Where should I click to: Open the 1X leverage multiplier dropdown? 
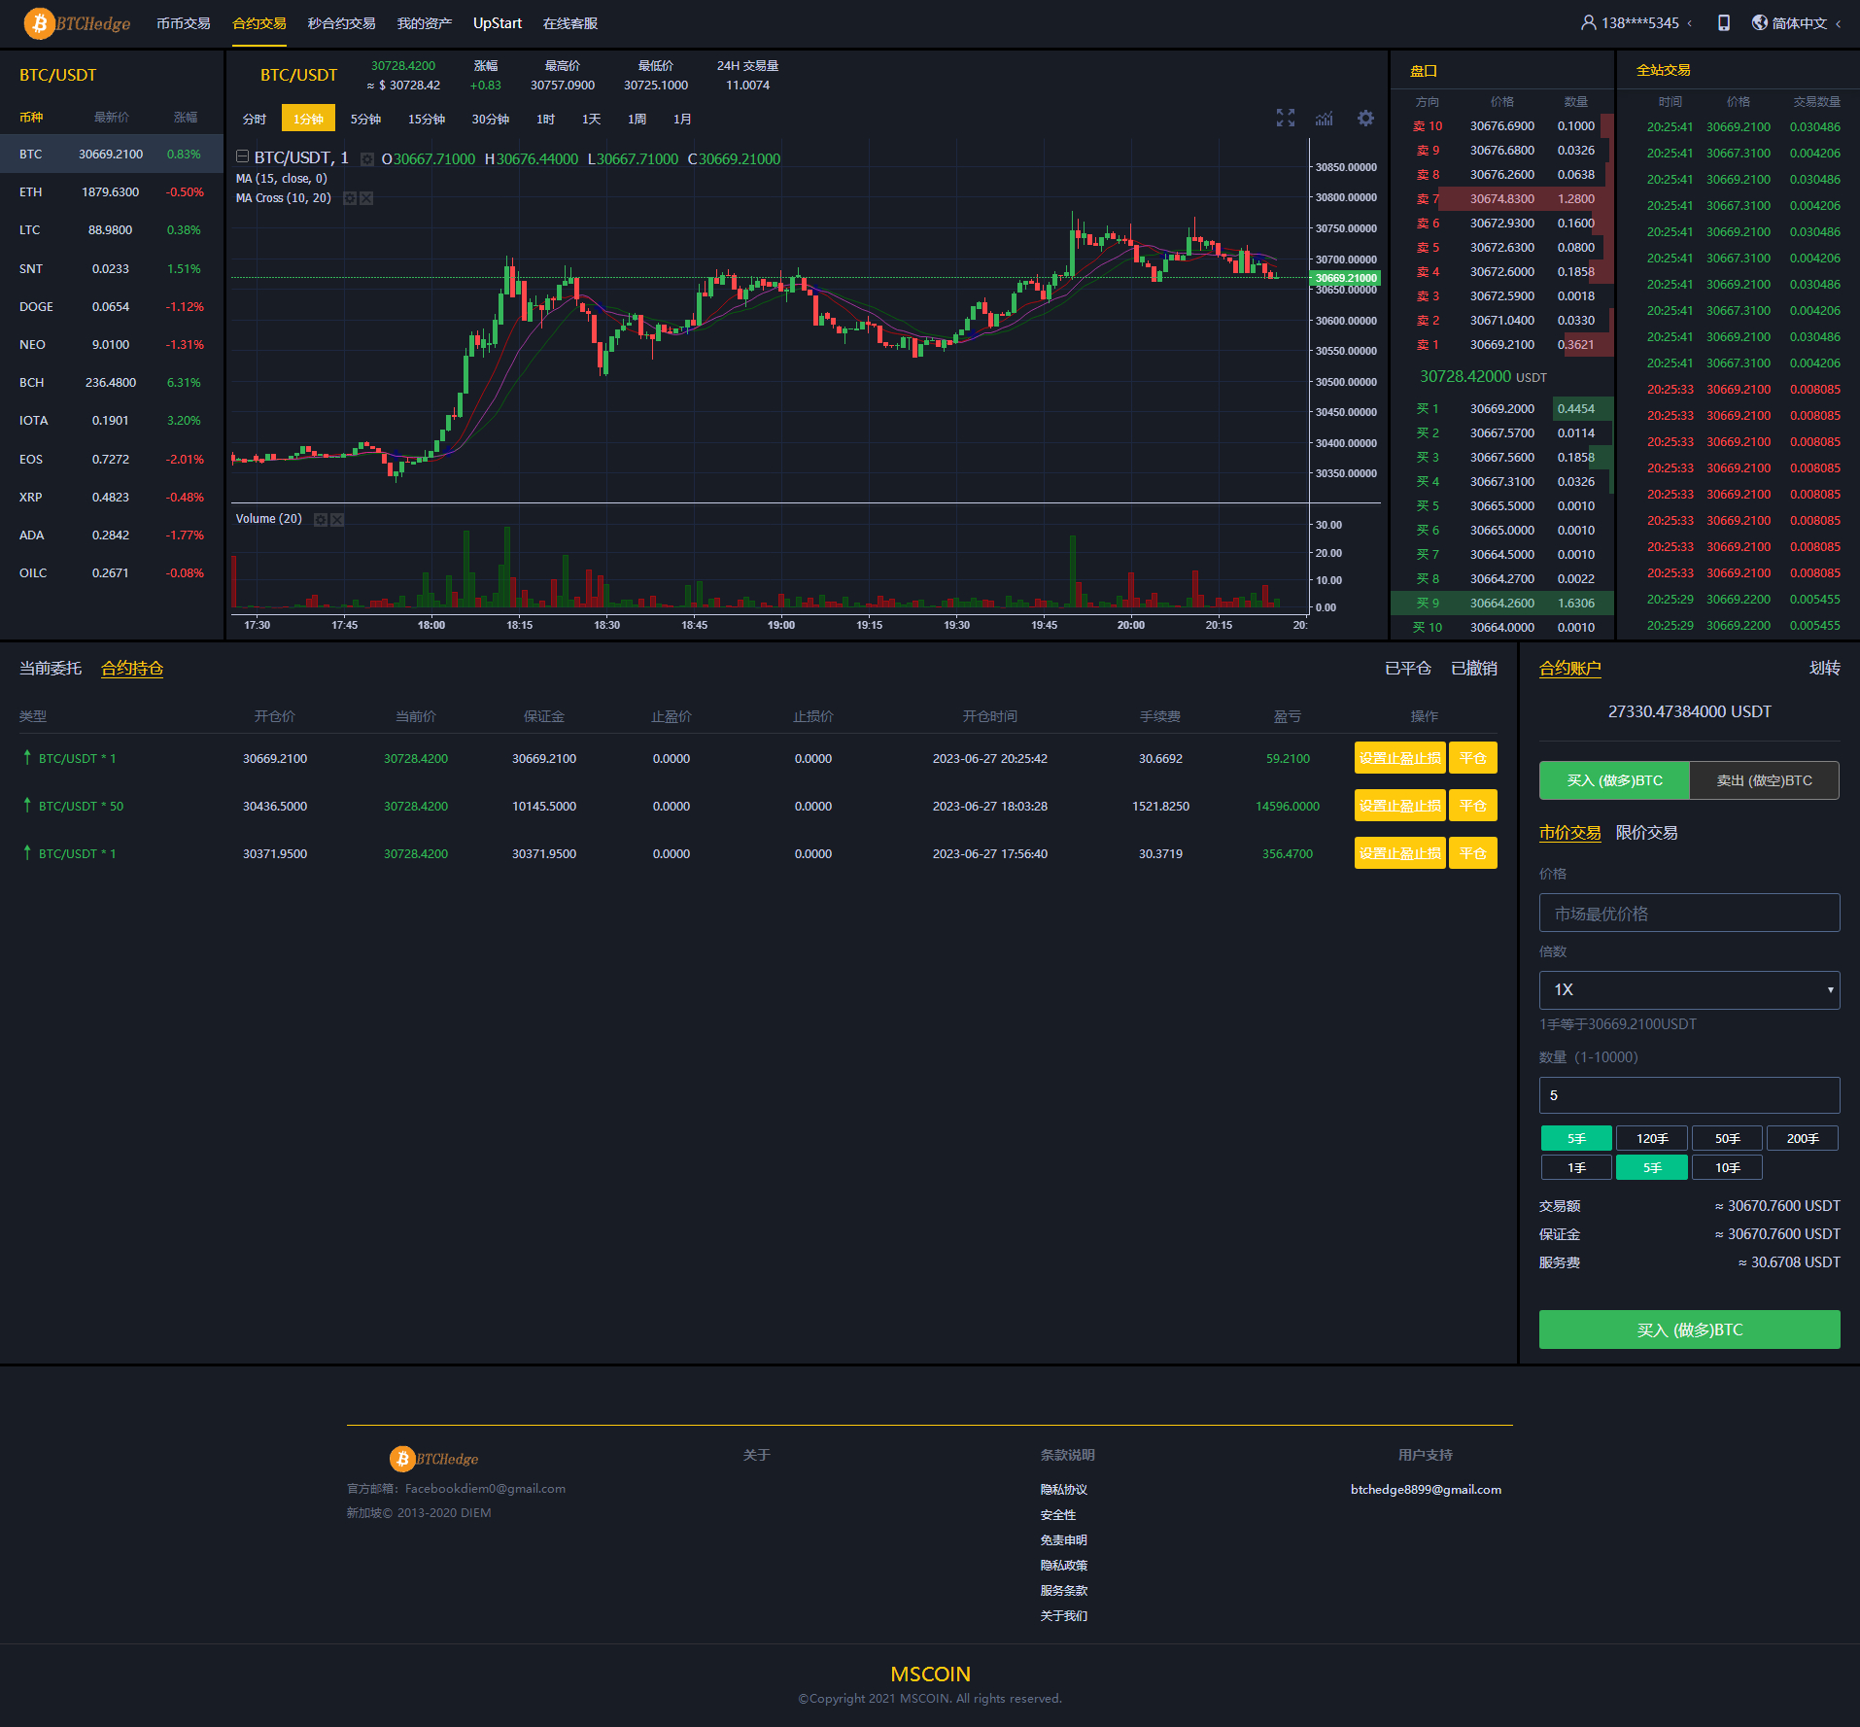(1689, 989)
